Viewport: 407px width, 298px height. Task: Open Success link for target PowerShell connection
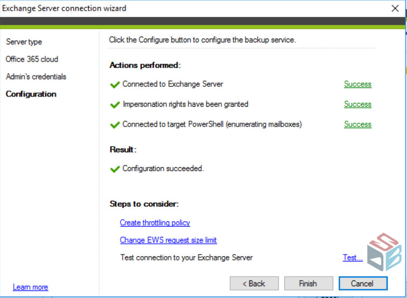coord(358,124)
